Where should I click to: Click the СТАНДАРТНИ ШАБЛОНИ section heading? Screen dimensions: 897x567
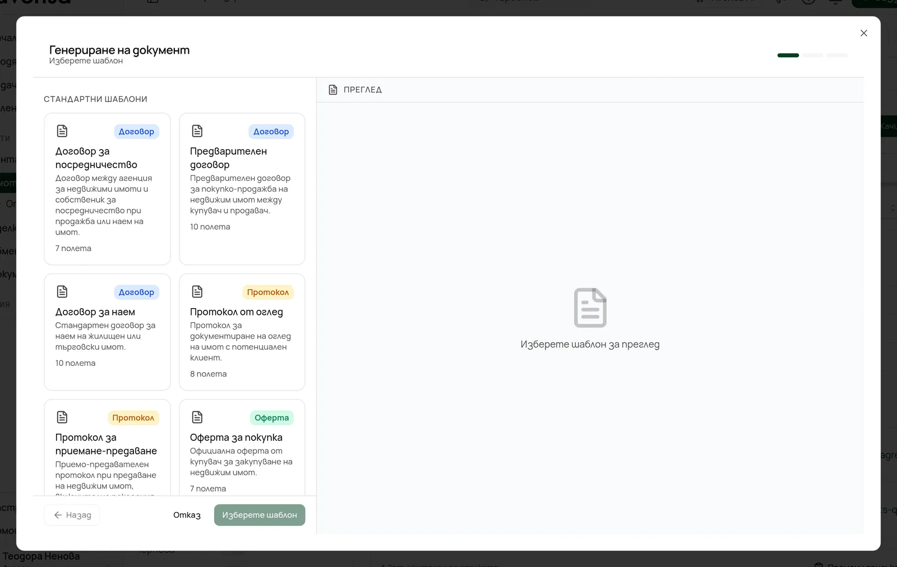[x=95, y=99]
